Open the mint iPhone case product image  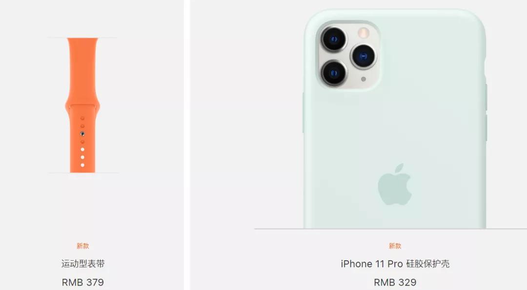coord(395,119)
